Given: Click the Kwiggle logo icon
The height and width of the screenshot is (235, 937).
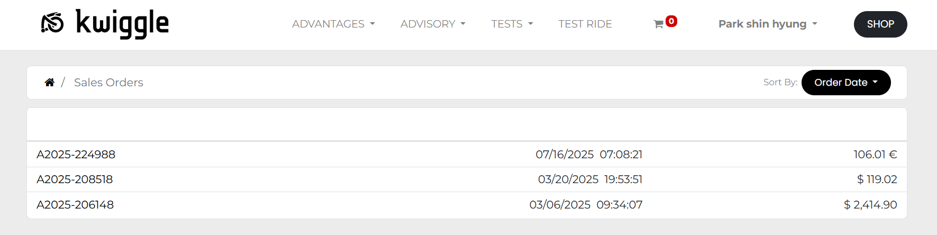Looking at the screenshot, I should 52,23.
